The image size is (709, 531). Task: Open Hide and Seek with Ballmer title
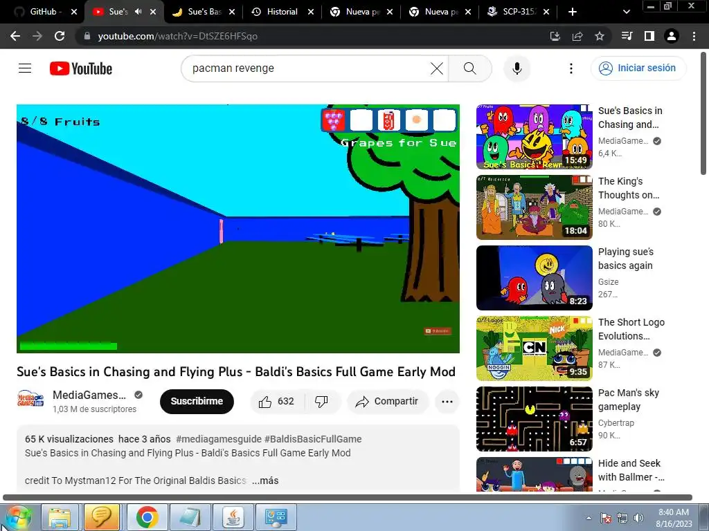click(631, 470)
